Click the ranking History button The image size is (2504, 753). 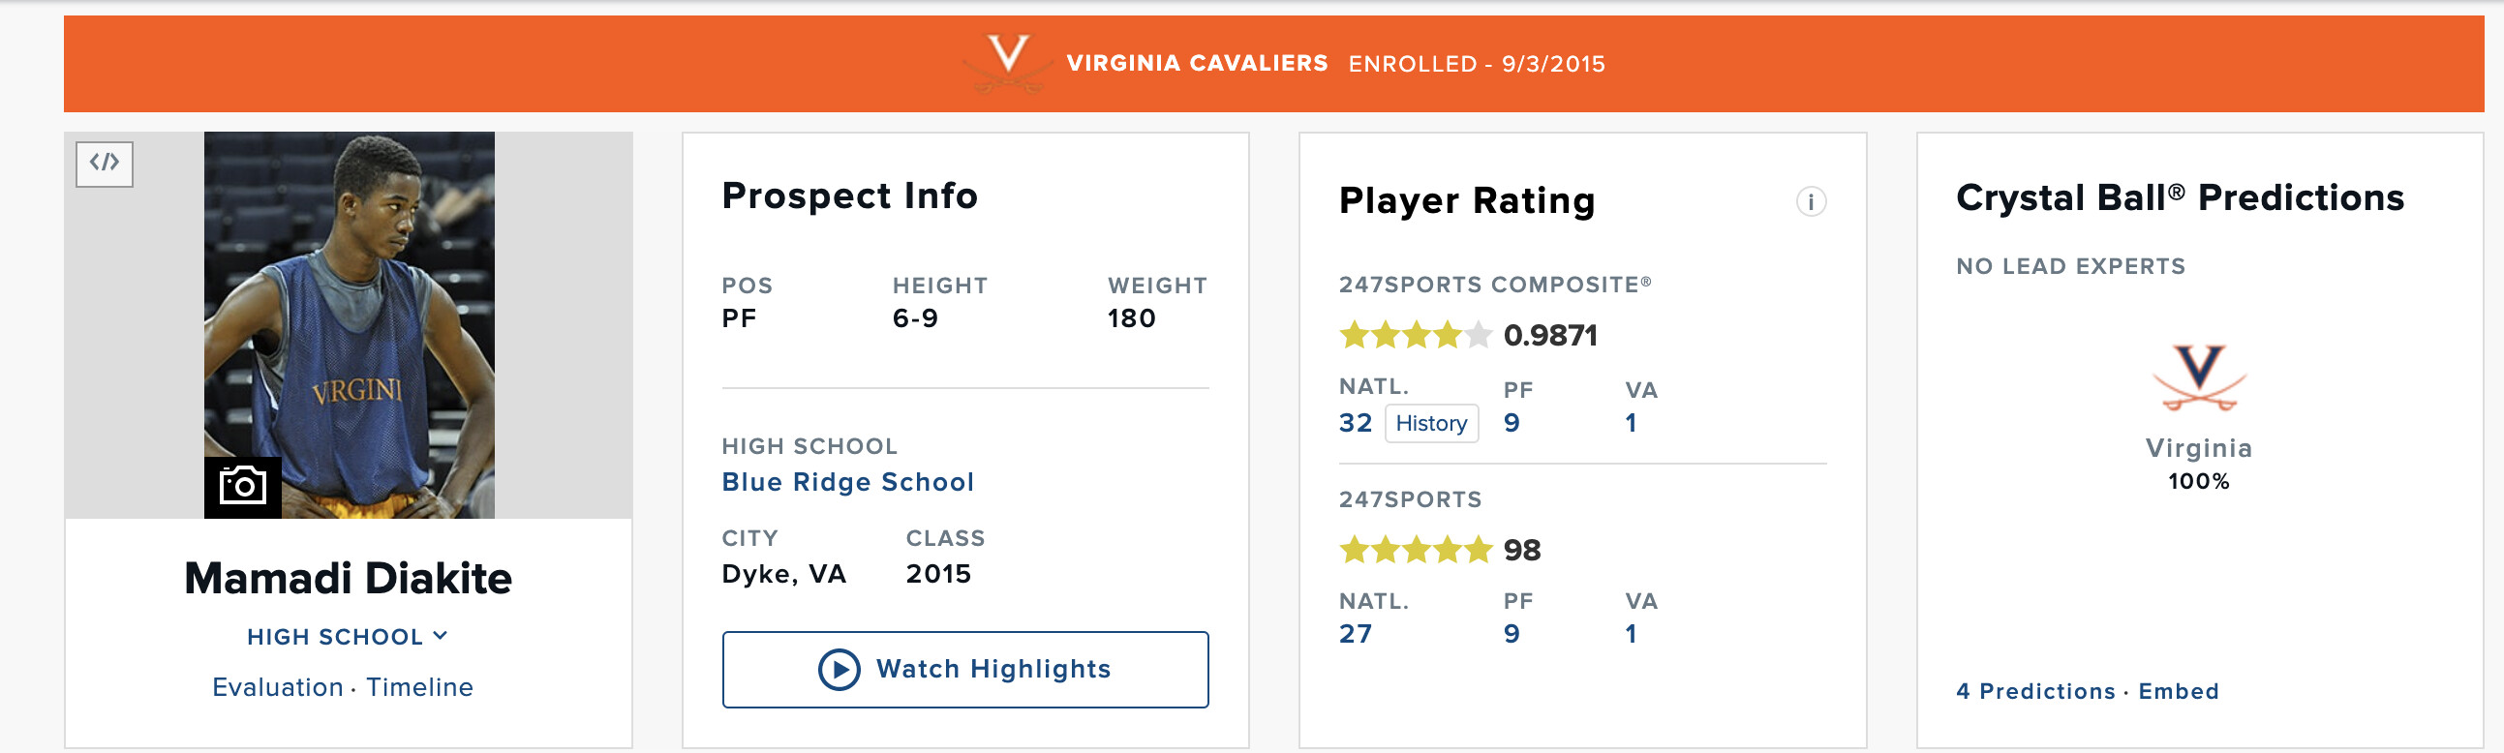[1430, 424]
